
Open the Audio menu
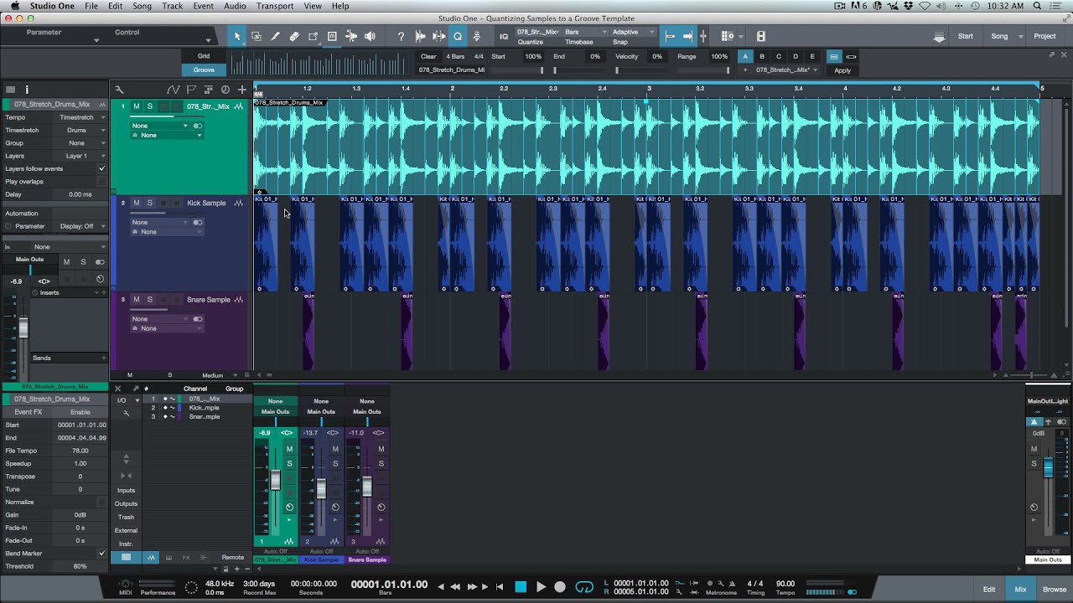[x=235, y=6]
